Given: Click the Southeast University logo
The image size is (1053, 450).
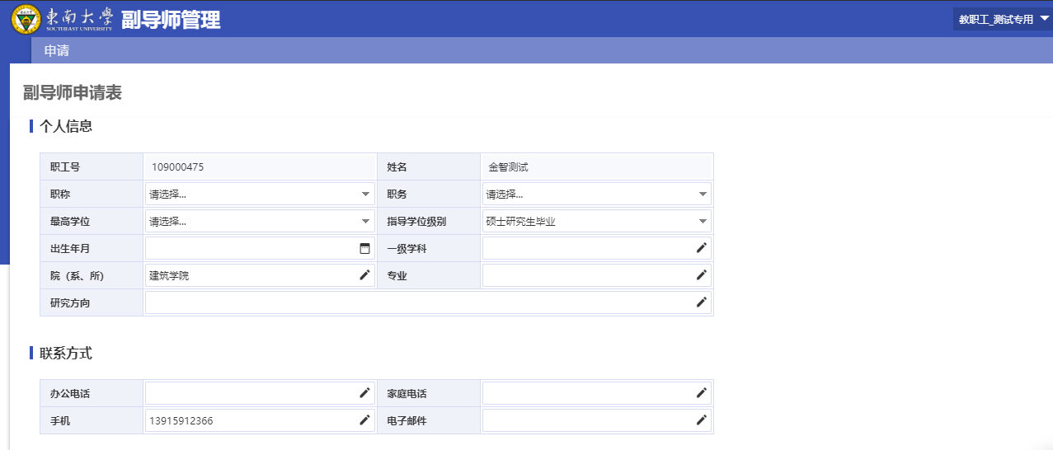Looking at the screenshot, I should pos(26,19).
